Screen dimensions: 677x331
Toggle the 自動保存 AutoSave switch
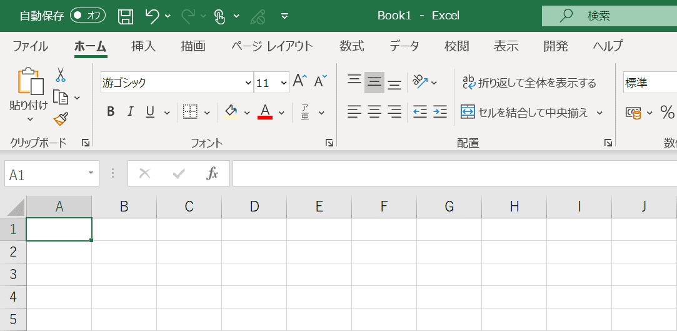[88, 16]
